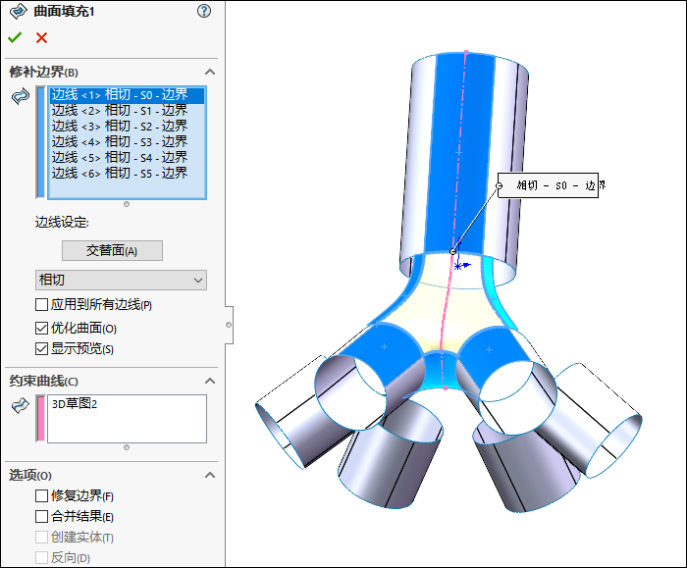Collapse the 修补边界 section
Image resolution: width=687 pixels, height=568 pixels.
tap(210, 72)
